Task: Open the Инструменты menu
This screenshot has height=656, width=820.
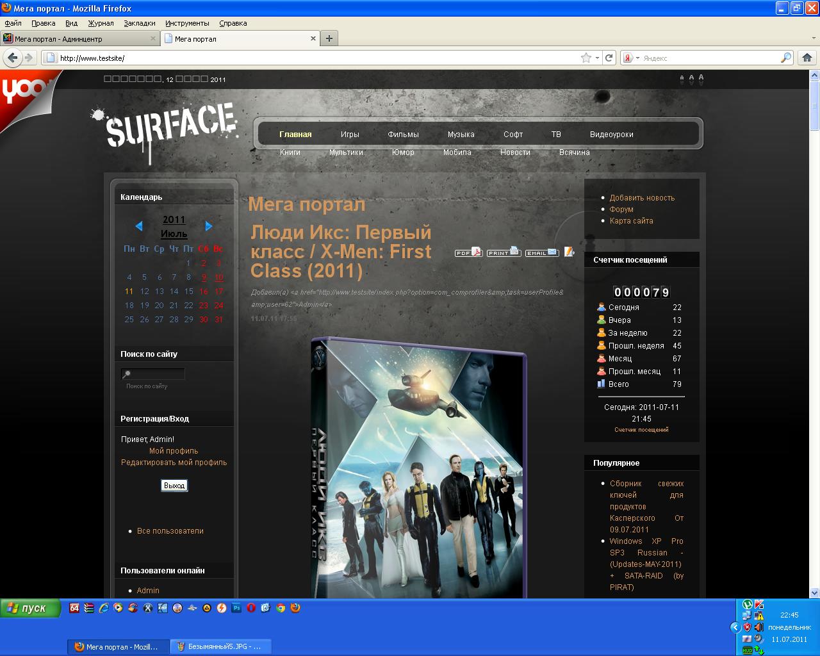Action: point(187,23)
